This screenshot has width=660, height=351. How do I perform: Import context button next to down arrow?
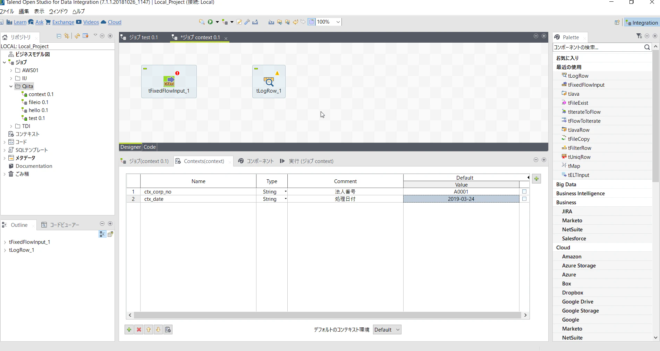(x=168, y=329)
